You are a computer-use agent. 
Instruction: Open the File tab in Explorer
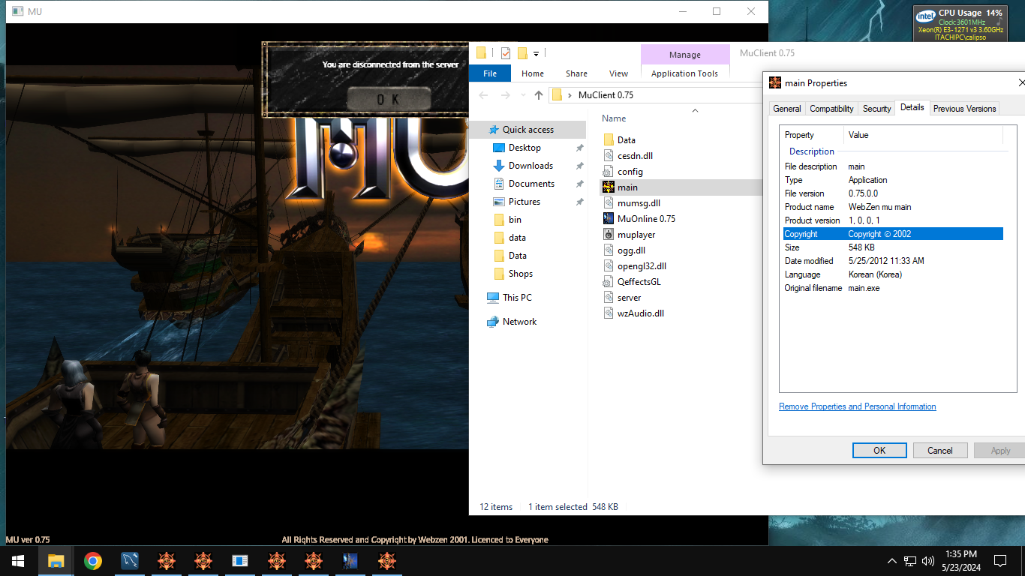pyautogui.click(x=490, y=73)
